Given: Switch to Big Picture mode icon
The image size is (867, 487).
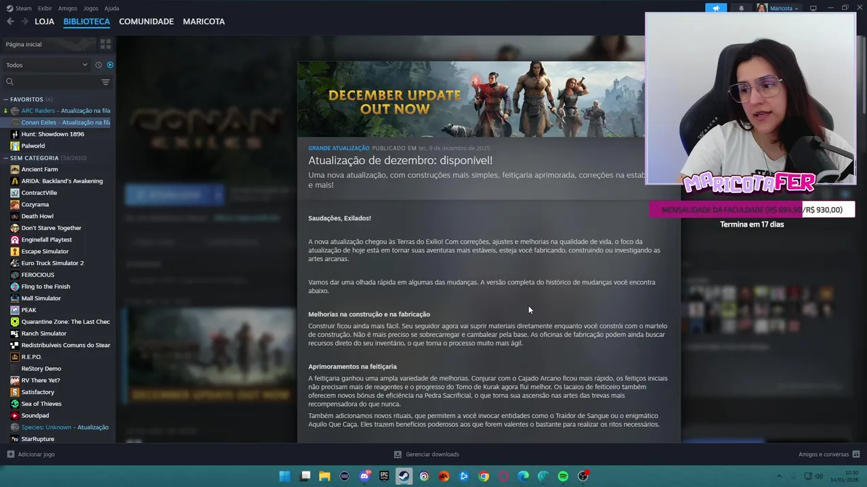Looking at the screenshot, I should pos(813,8).
